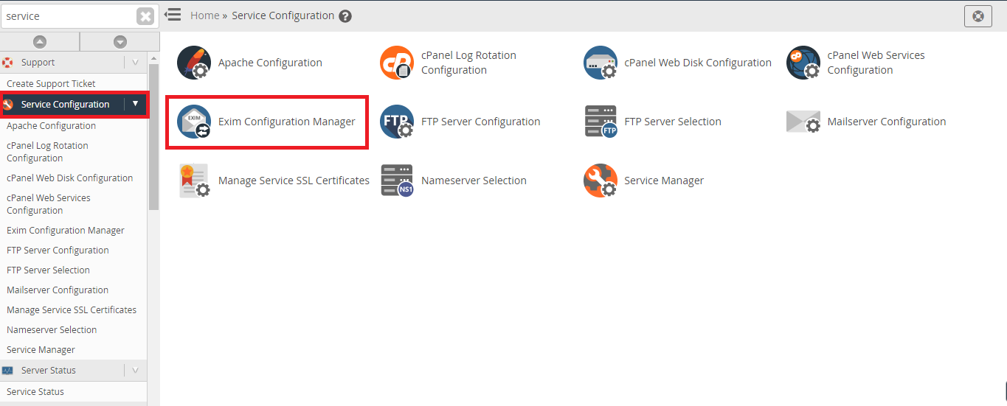Viewport: 1007px width, 406px height.
Task: Open the Nameserver Selection NS1 icon
Action: tap(397, 181)
